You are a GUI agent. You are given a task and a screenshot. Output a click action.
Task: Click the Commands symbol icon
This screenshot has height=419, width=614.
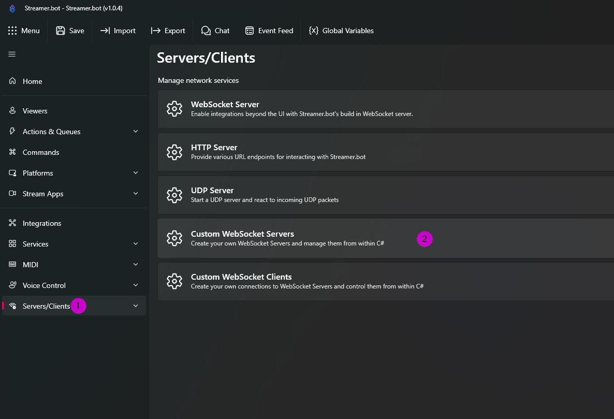(x=12, y=152)
